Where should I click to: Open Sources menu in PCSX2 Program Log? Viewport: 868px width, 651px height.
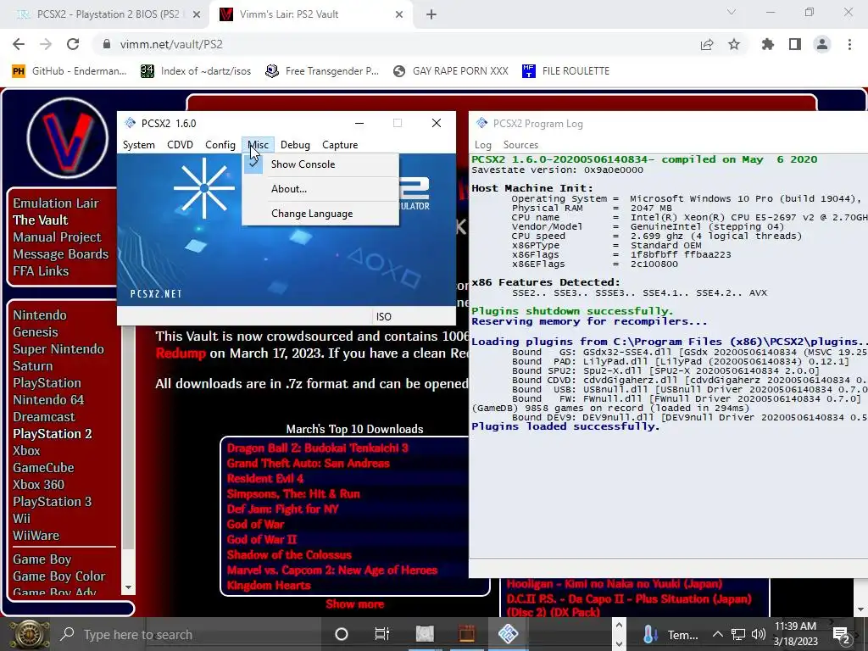click(x=520, y=144)
